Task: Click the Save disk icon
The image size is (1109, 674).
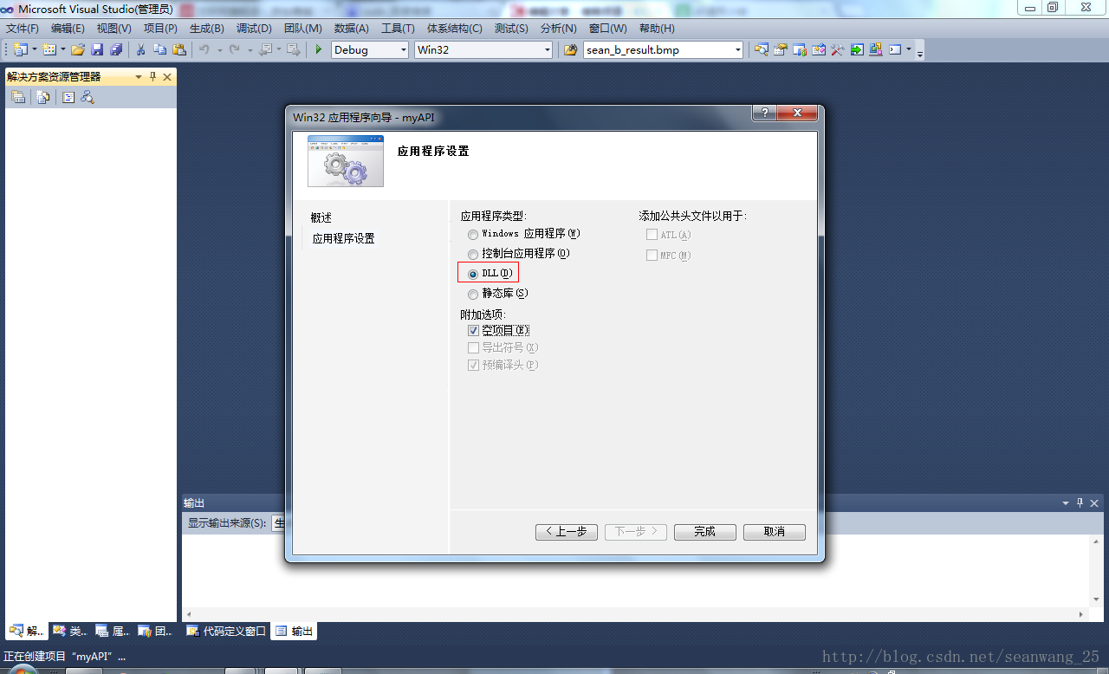Action: click(97, 49)
